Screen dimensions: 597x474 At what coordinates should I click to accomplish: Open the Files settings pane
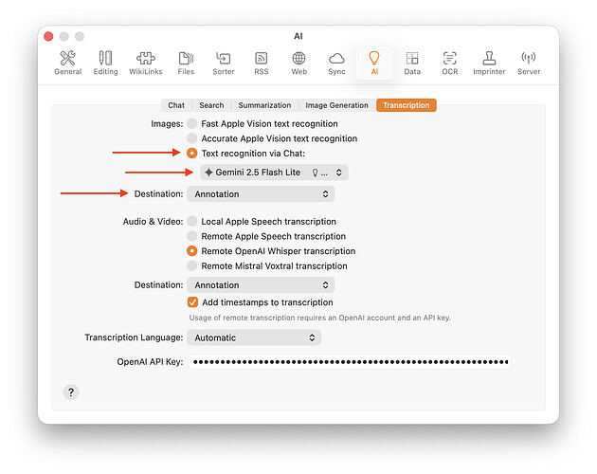point(186,64)
